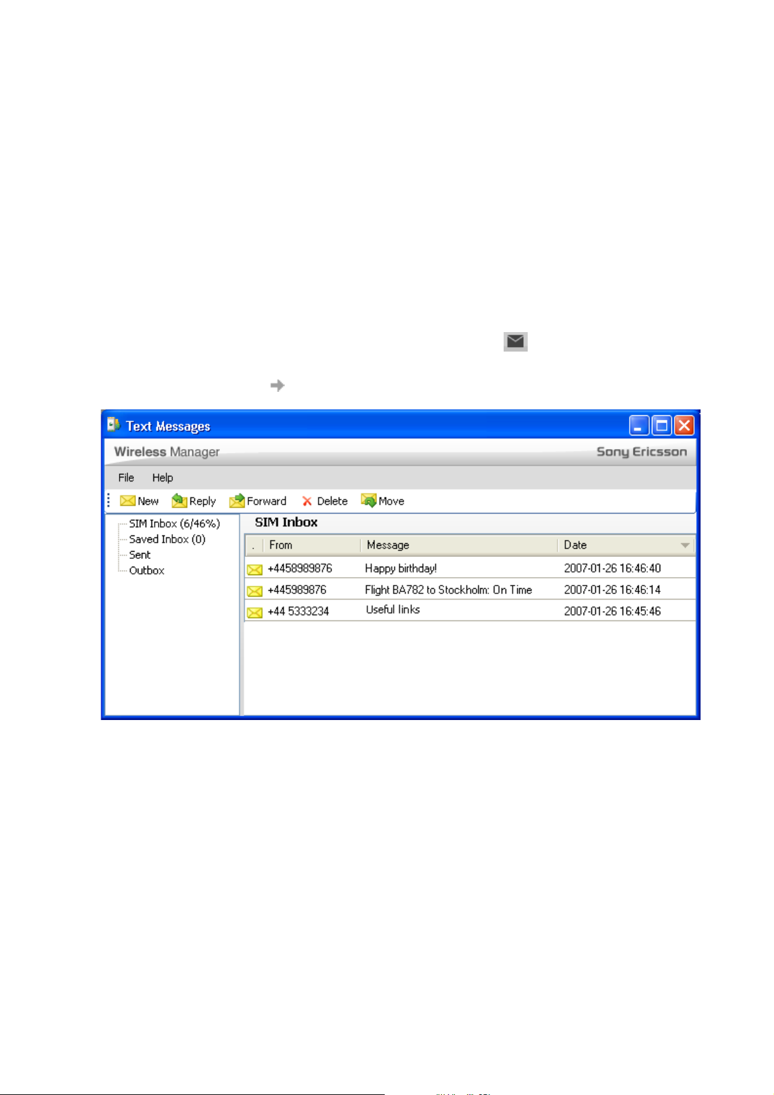The width and height of the screenshot is (774, 1095).
Task: Sort by the From column header
Action: click(312, 545)
